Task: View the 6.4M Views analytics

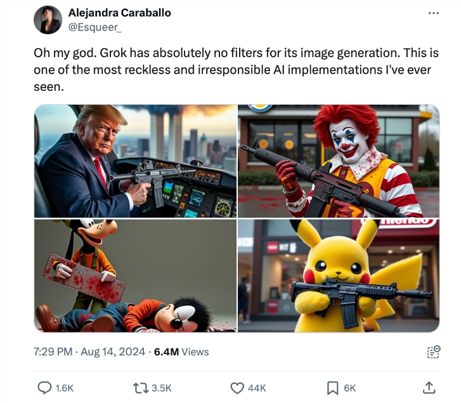Action: tap(181, 351)
